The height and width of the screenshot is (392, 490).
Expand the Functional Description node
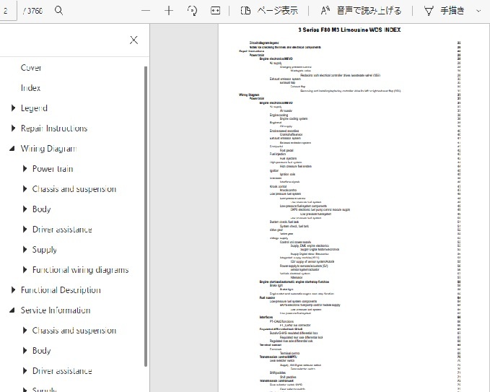tap(13, 290)
